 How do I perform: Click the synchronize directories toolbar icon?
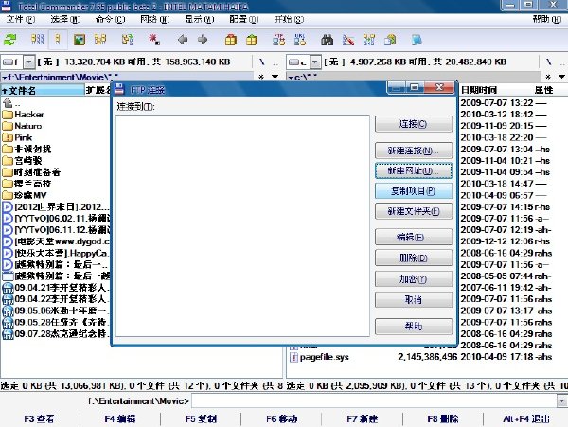[x=369, y=40]
